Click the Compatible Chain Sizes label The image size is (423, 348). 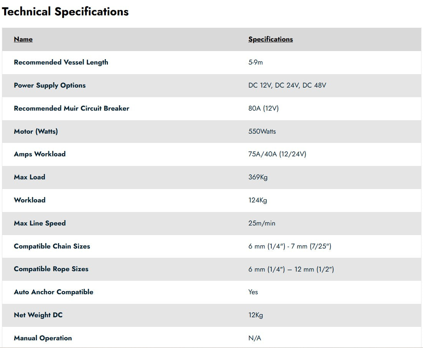click(52, 246)
